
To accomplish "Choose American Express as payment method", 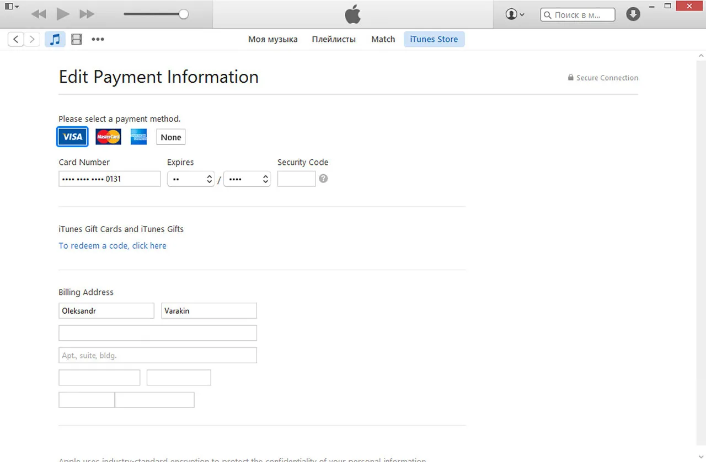I will [138, 137].
